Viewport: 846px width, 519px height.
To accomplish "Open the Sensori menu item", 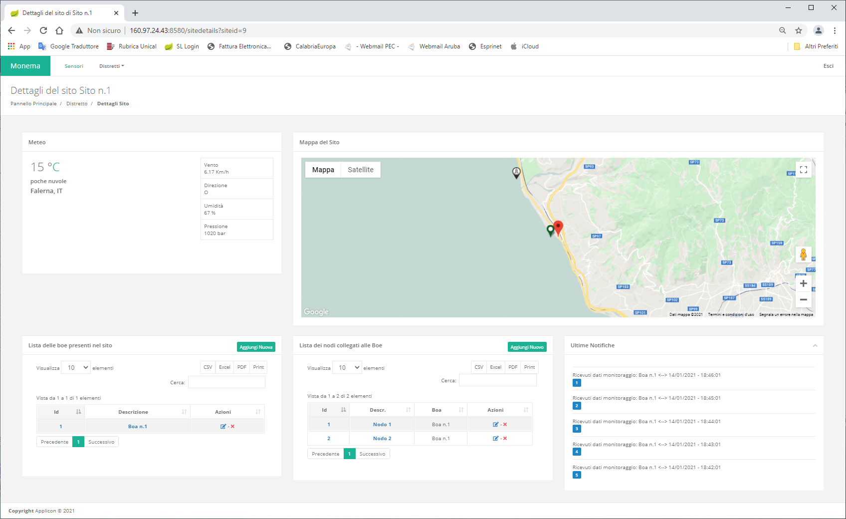I will [x=74, y=66].
